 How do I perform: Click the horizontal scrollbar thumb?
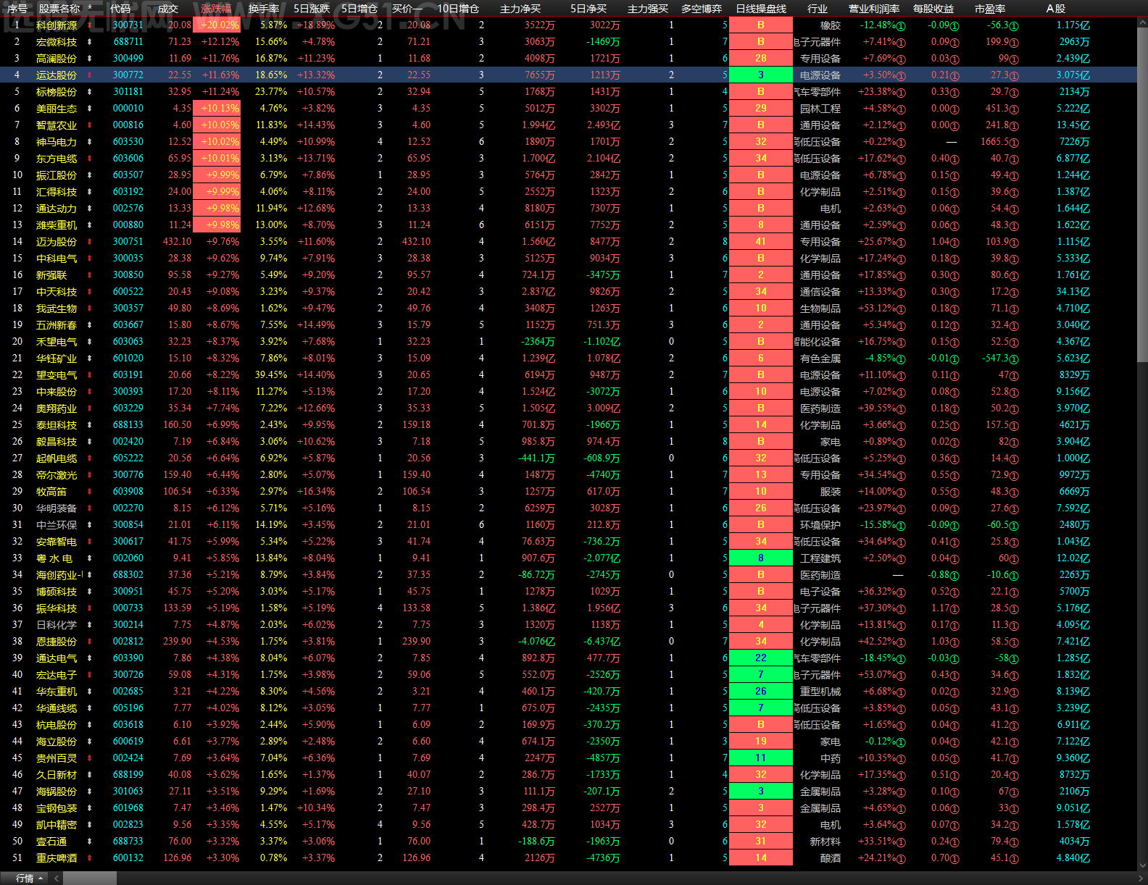[89, 878]
